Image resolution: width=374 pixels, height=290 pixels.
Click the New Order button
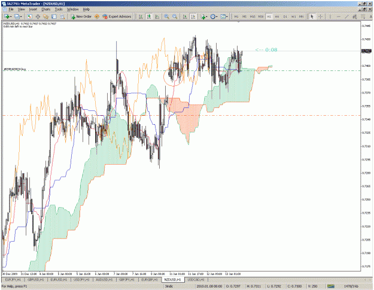click(x=81, y=17)
